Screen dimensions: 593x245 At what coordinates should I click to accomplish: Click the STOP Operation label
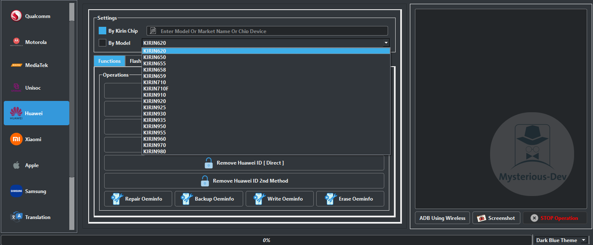tap(559, 218)
